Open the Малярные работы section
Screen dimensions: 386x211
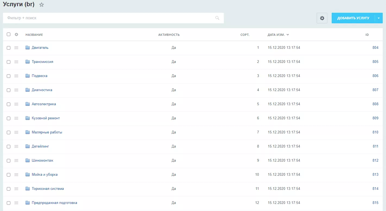[47, 132]
